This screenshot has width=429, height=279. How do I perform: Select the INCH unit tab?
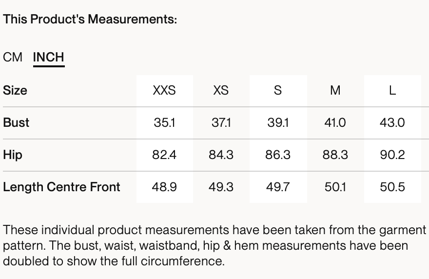click(49, 57)
